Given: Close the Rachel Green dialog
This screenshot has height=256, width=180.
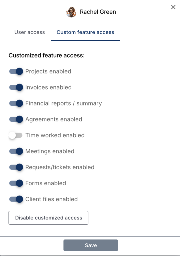Looking at the screenshot, I should pos(173,7).
